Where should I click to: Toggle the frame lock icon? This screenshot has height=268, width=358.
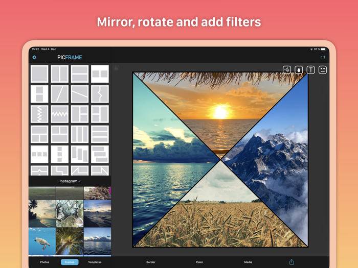point(116,68)
